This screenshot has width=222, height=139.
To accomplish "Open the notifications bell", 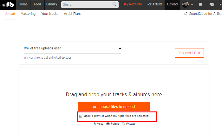I will click(200, 5).
